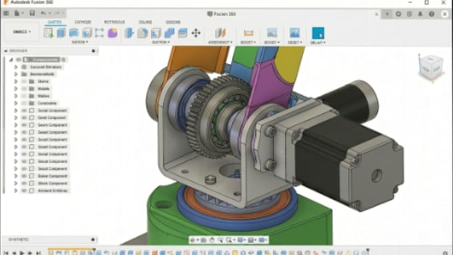
Task: Choose the Move/Copy arrows tool
Action: [x=196, y=33]
